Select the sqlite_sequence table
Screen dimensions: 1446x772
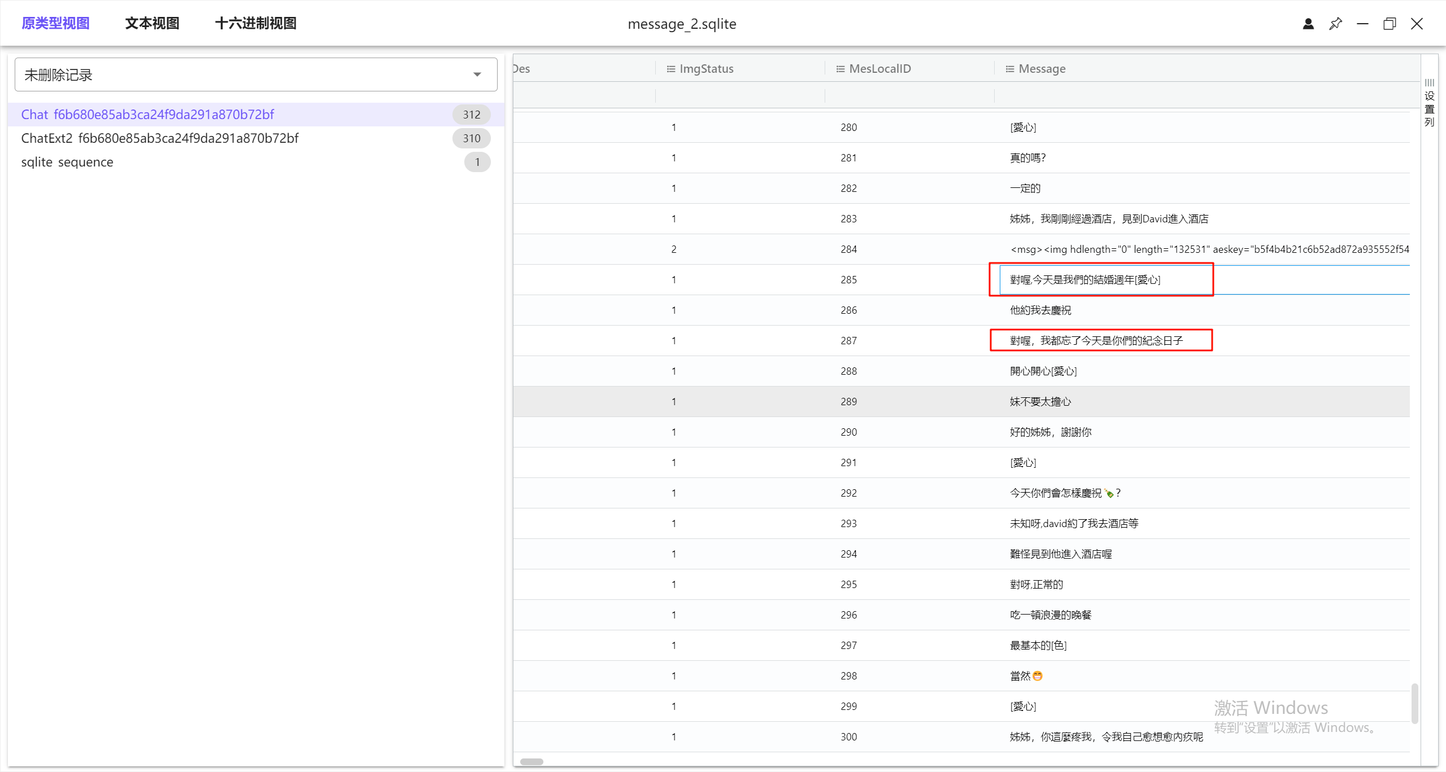pos(67,162)
